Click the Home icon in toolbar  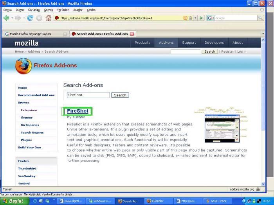click(x=48, y=18)
